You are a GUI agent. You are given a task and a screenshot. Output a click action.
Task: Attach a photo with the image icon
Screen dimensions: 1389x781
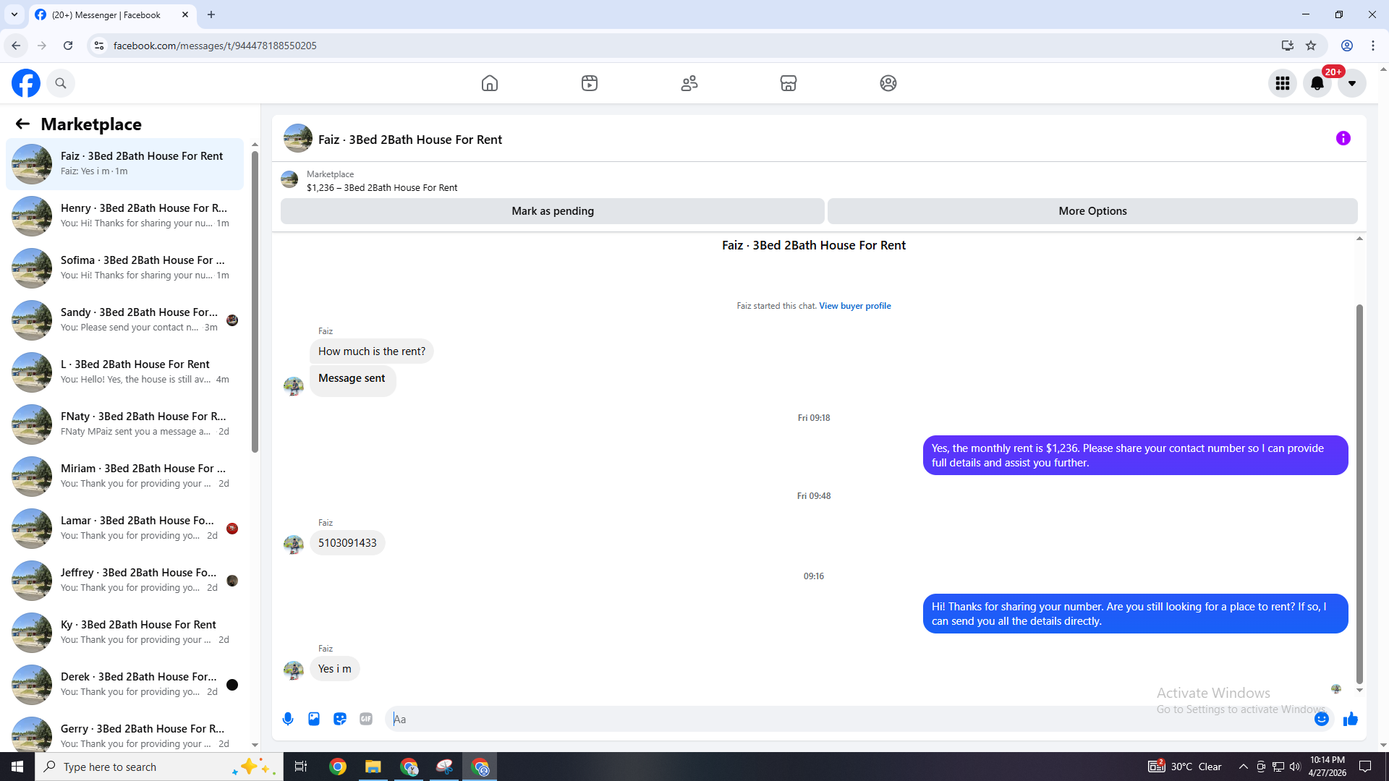tap(314, 719)
